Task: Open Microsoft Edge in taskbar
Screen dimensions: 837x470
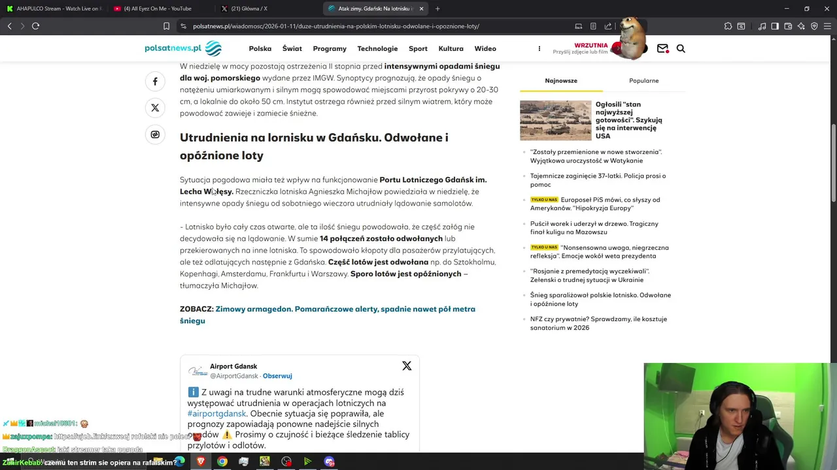Action: tap(179, 462)
